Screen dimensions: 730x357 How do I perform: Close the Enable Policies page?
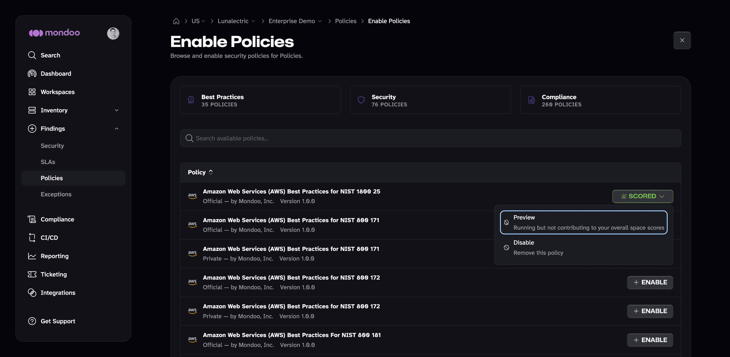click(x=682, y=40)
